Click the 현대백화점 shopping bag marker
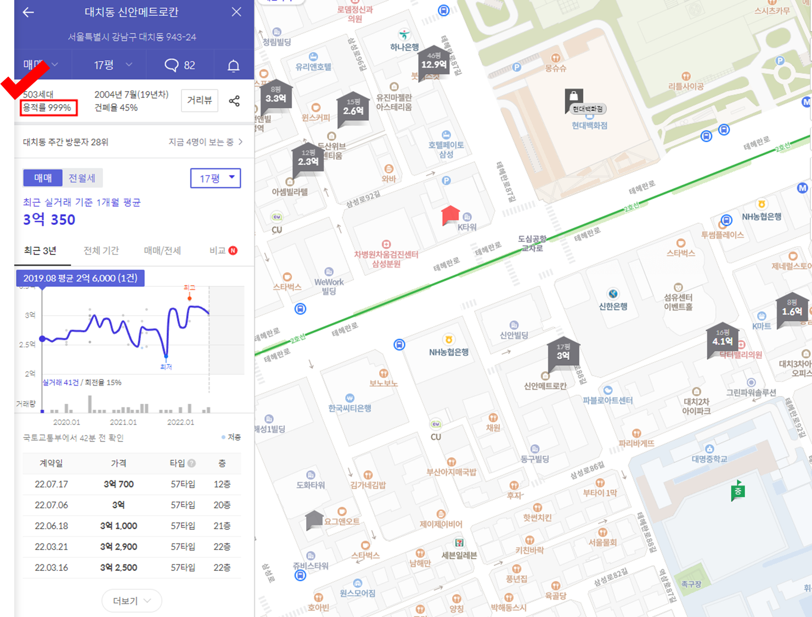The width and height of the screenshot is (812, 617). point(574,101)
